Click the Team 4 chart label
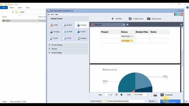 105,81
